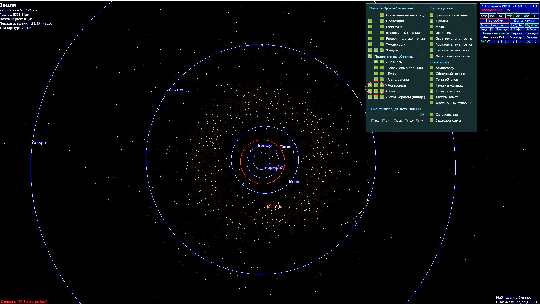Image resolution: width=540 pixels, height=304 pixels.
Task: Open the Помощь help button
Action: (x=502, y=29)
